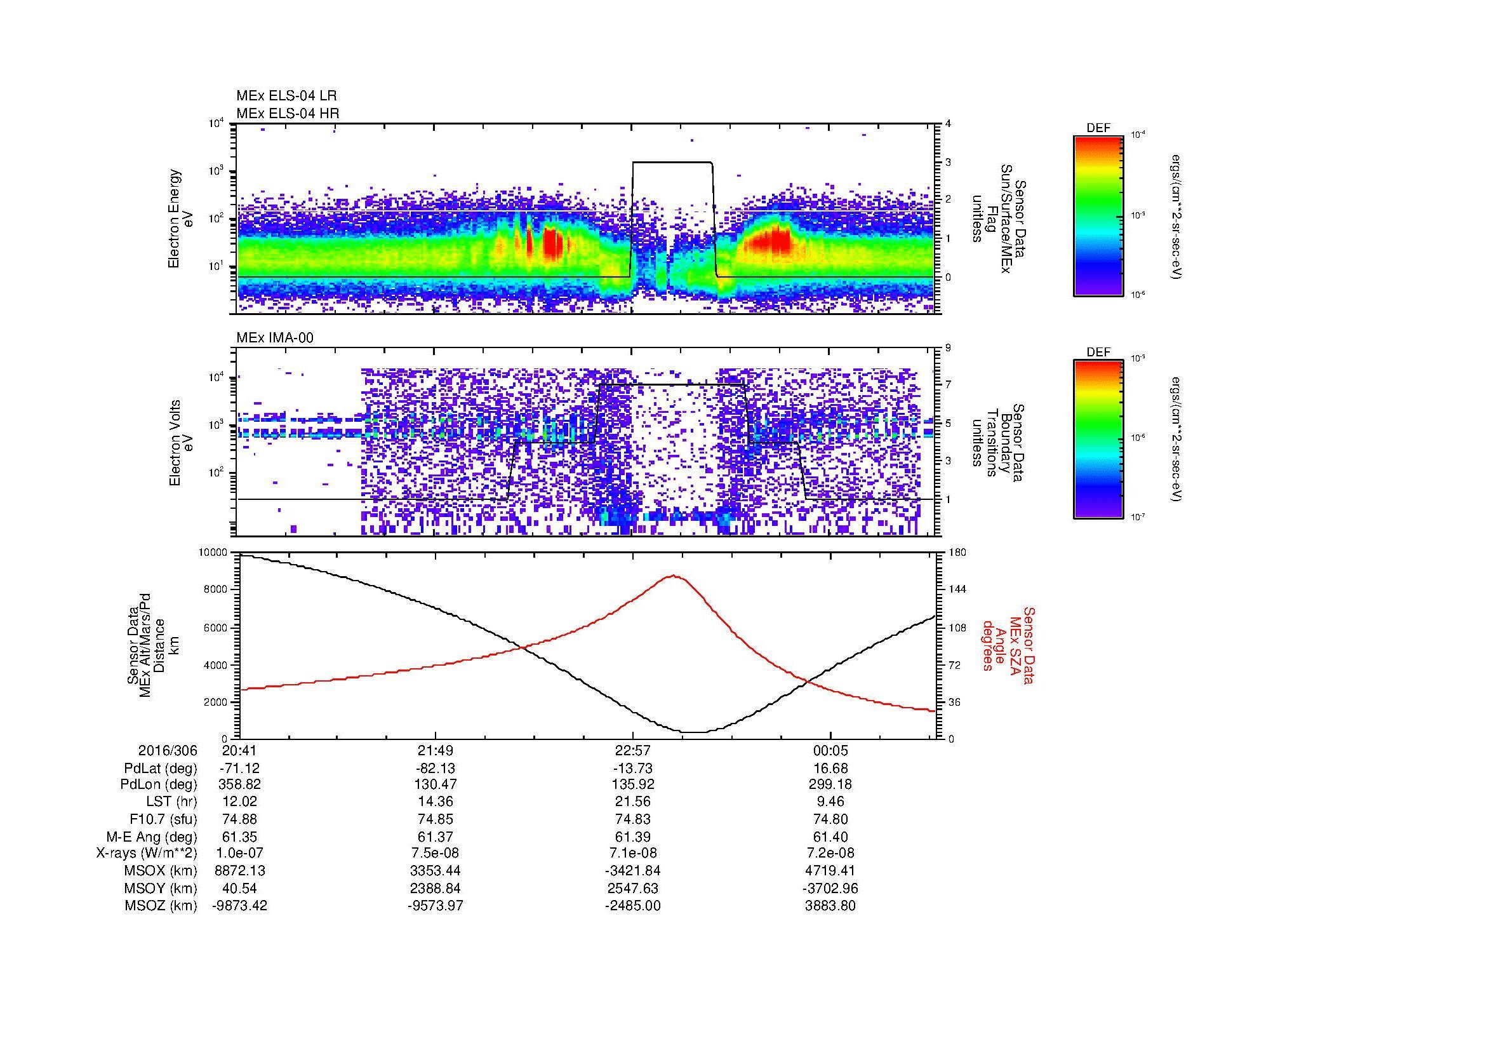Click the altitude axis tick '10000'

213,553
